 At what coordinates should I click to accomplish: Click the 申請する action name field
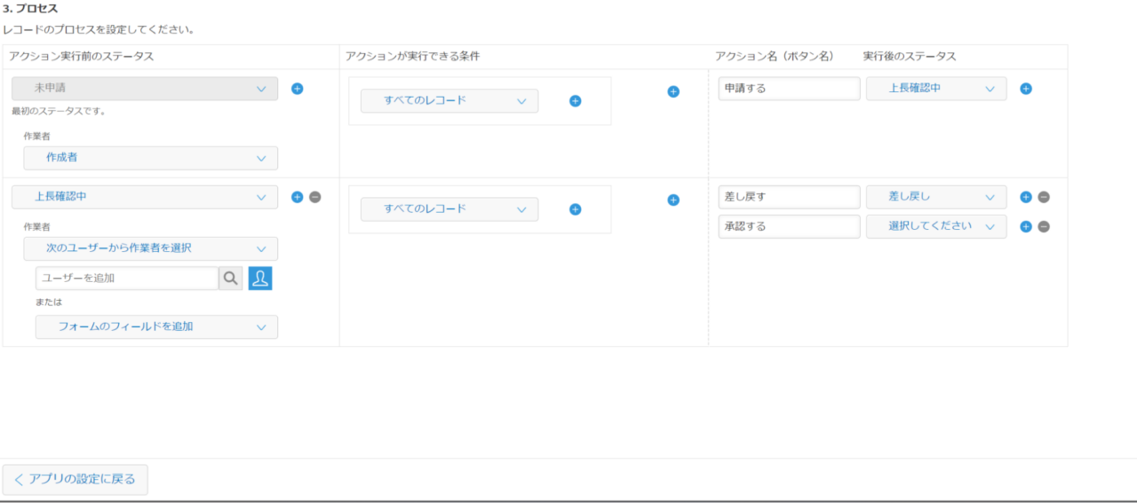click(x=789, y=89)
